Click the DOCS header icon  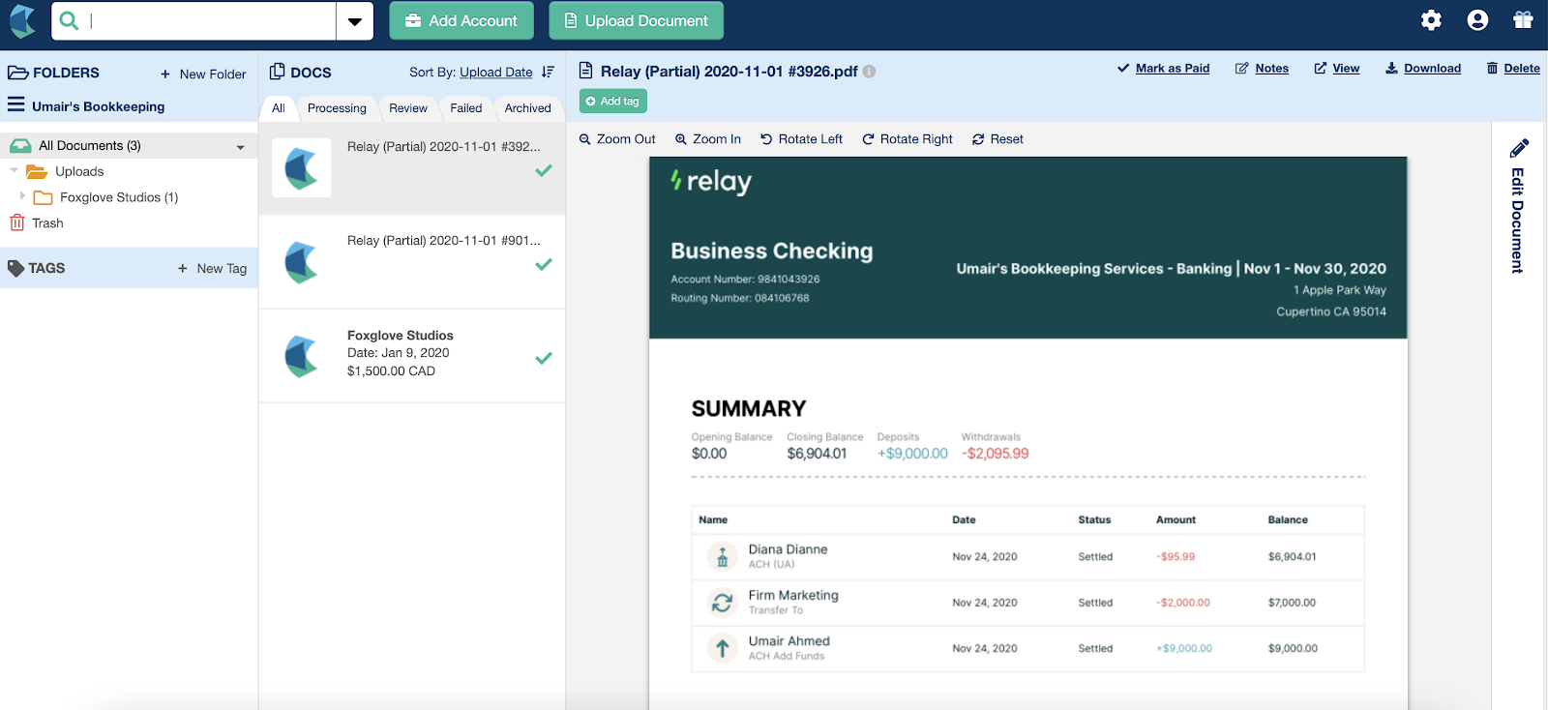click(x=277, y=72)
